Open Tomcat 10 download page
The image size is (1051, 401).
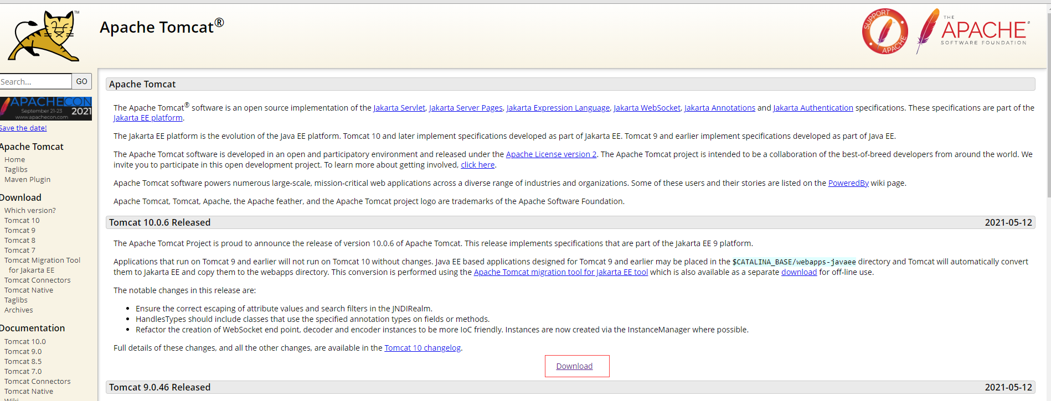coord(22,220)
